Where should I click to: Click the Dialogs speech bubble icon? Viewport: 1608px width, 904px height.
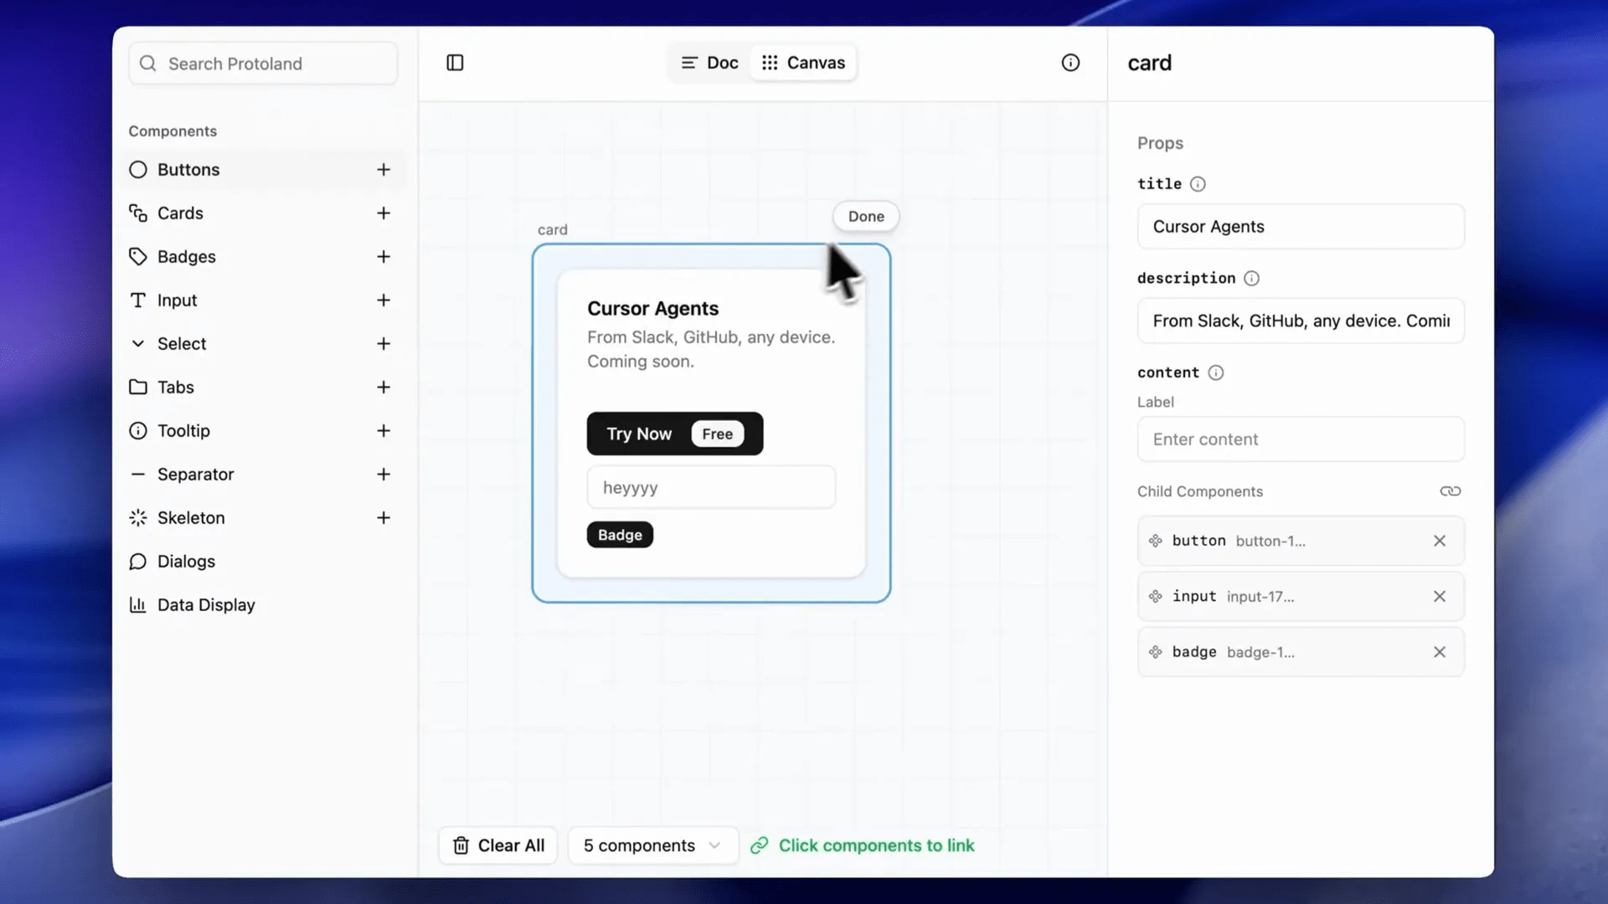click(x=138, y=562)
